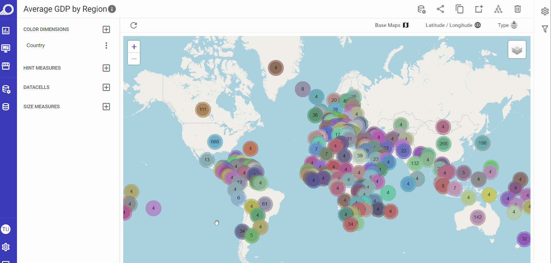Zoom out on the map

134,59
